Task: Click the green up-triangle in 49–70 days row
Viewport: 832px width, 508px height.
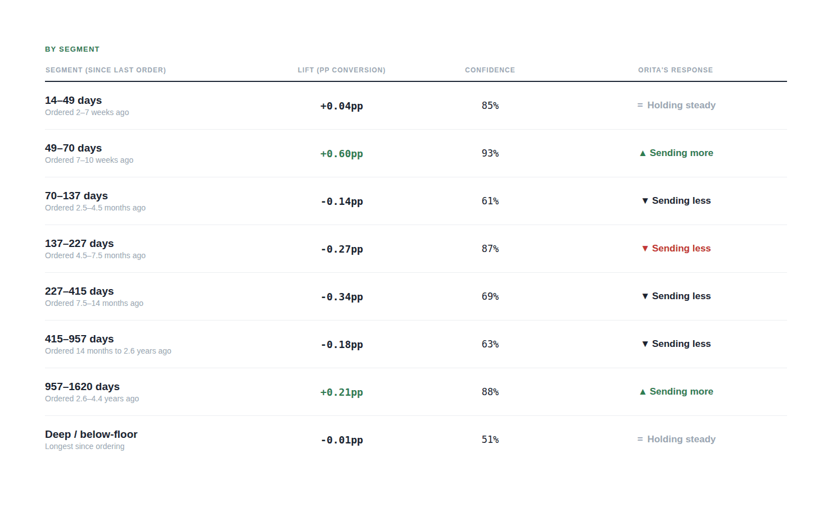Action: tap(643, 153)
